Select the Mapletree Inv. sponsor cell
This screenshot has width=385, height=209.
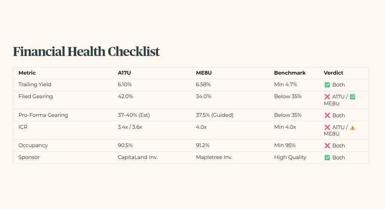214,157
